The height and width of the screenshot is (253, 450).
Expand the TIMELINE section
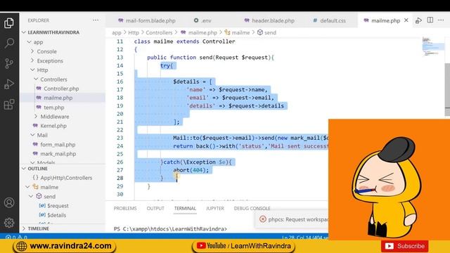38,228
